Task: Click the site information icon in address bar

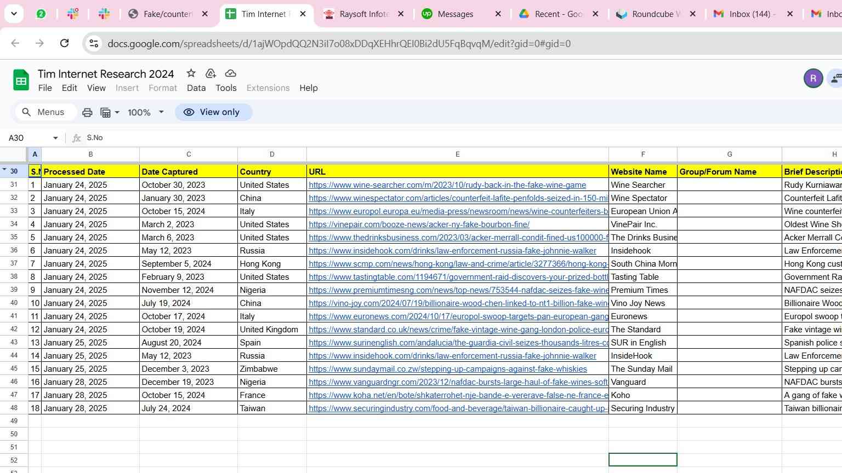Action: [x=94, y=43]
